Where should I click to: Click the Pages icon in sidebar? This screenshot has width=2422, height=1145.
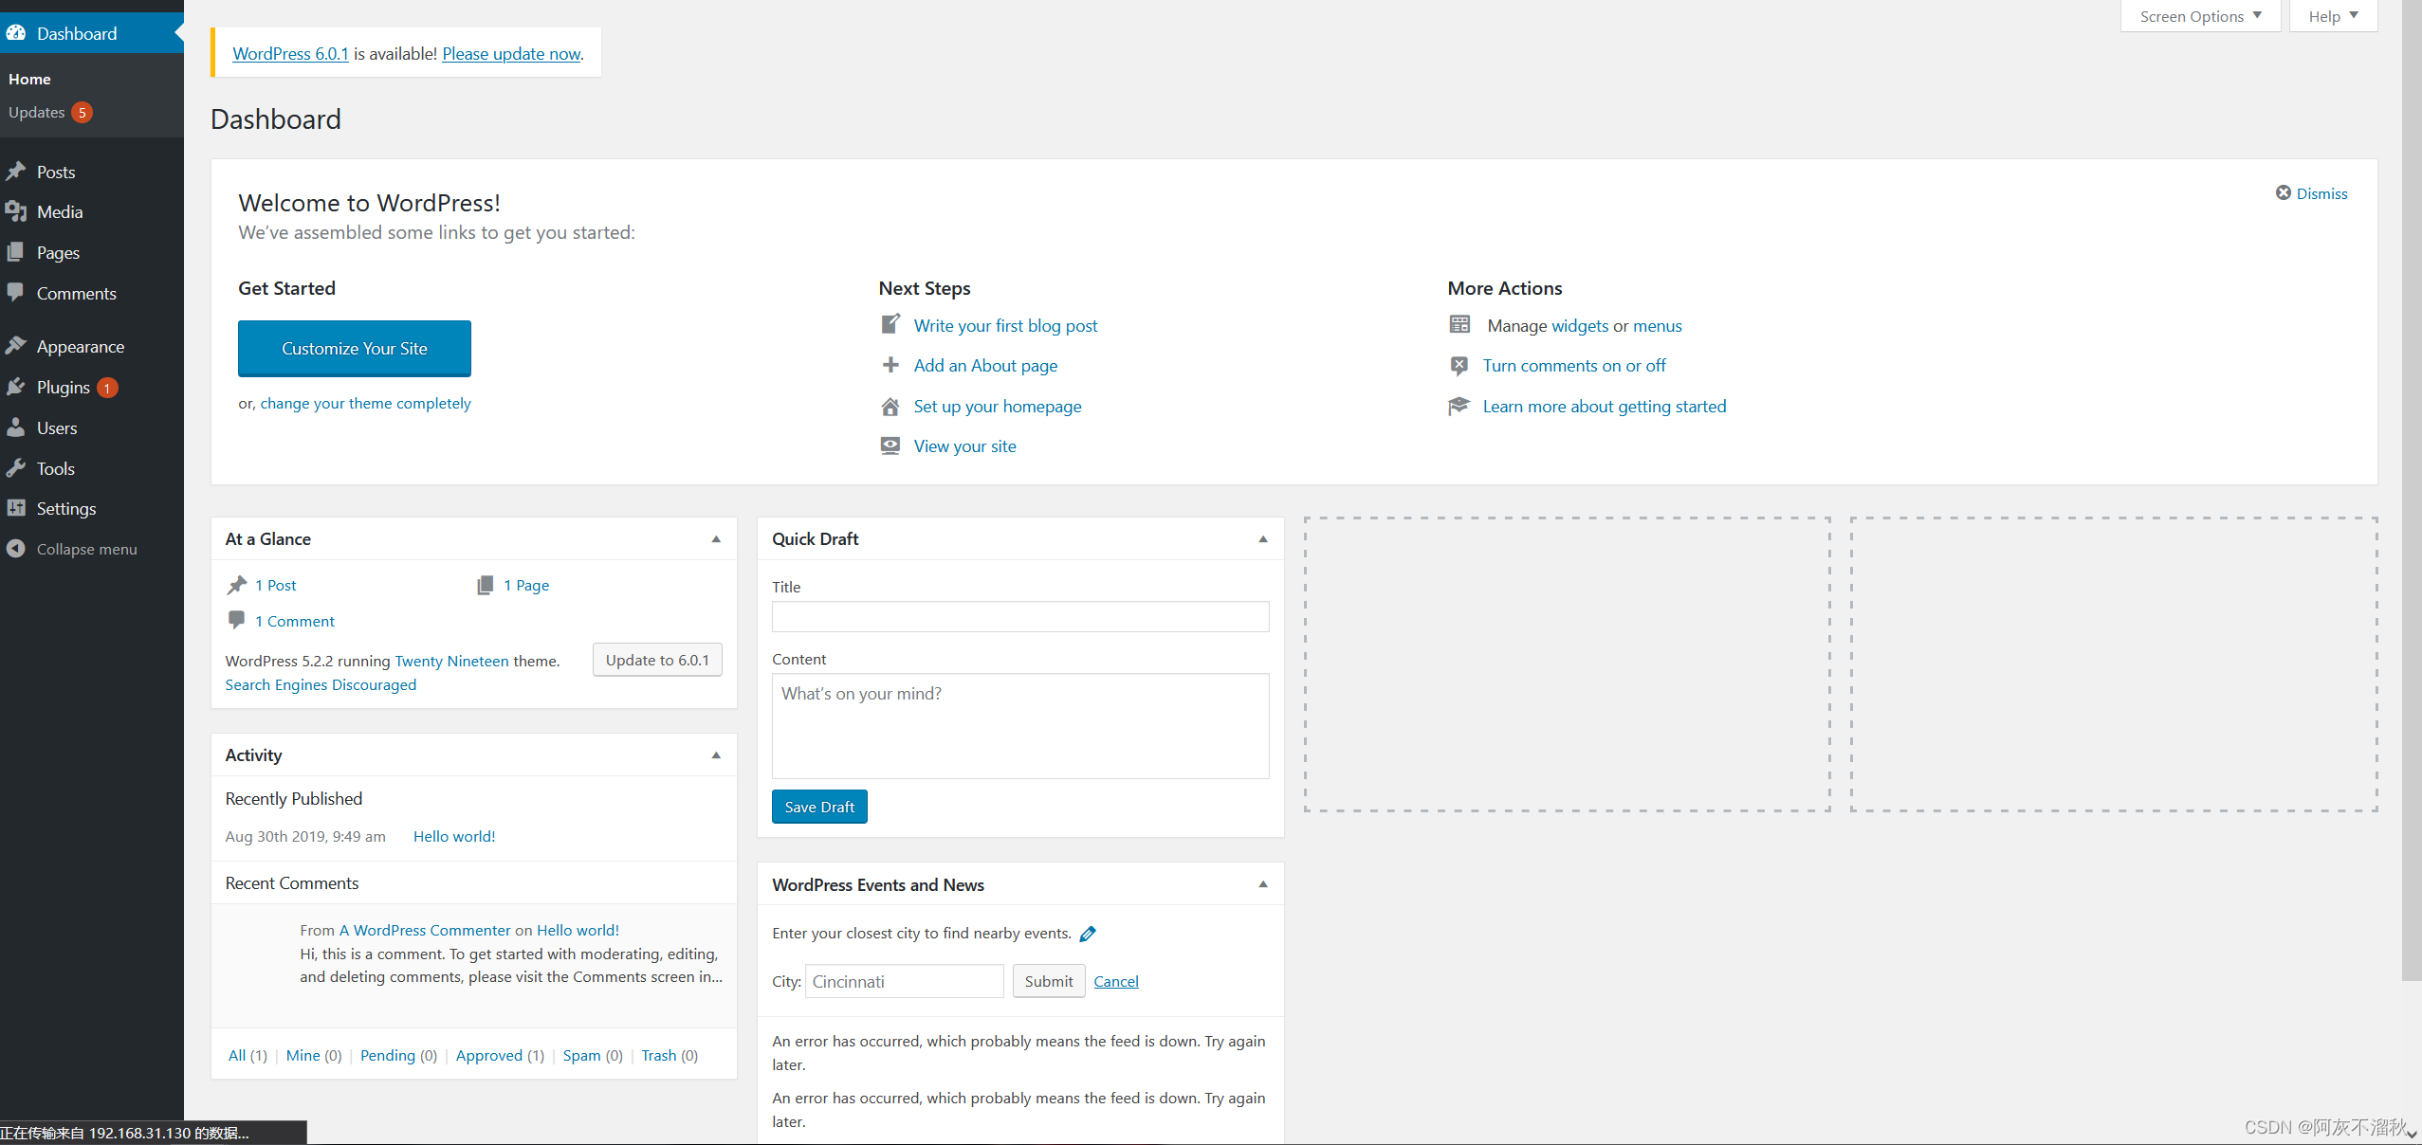click(15, 252)
